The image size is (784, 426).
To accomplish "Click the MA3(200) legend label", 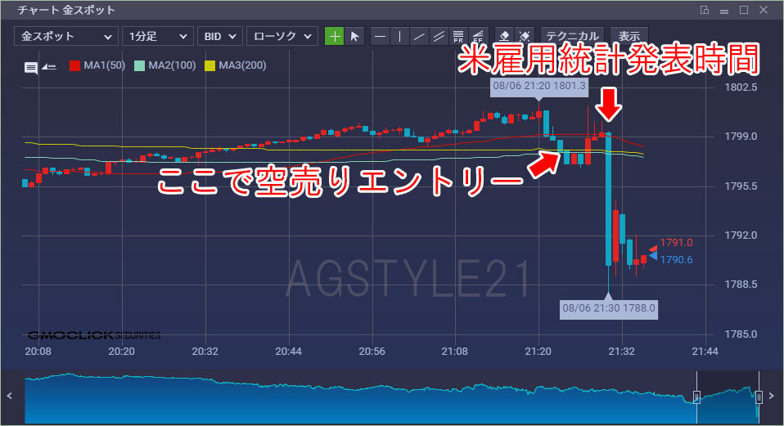I will click(242, 65).
